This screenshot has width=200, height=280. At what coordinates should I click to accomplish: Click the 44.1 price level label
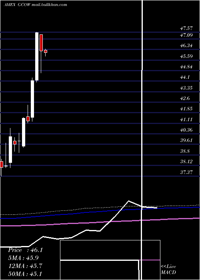(185, 77)
